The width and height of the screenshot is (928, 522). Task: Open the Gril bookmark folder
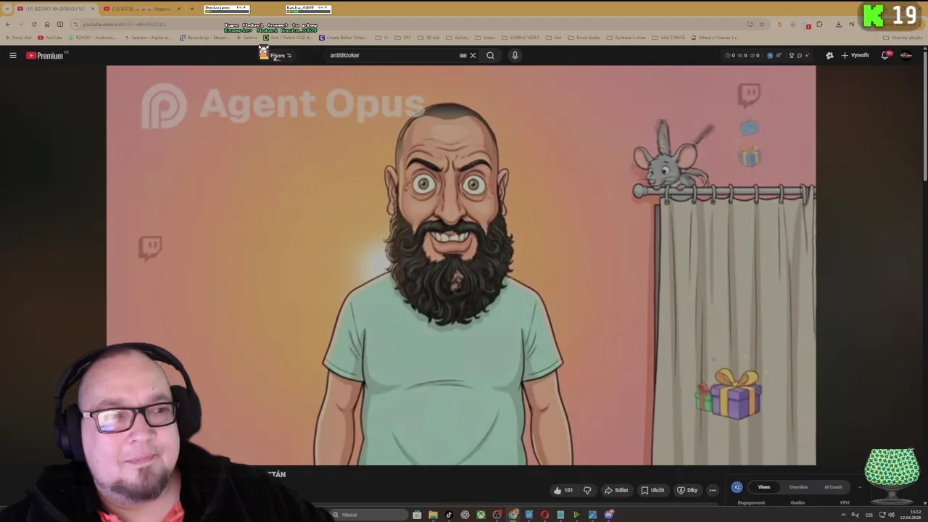tap(554, 38)
